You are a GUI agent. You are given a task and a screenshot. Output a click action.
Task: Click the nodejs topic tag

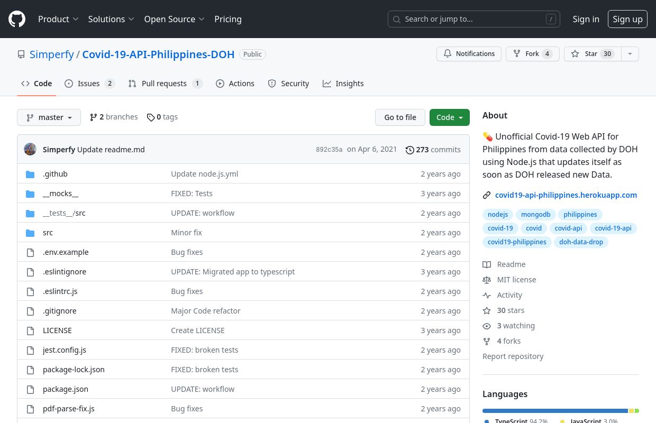(x=498, y=215)
